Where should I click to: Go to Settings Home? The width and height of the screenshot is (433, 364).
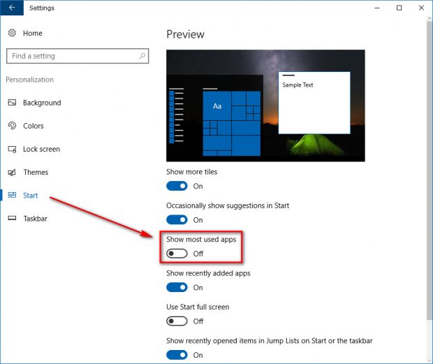tap(33, 33)
